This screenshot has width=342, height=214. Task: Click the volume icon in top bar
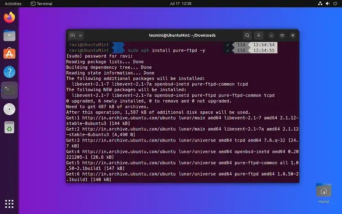point(327,3)
